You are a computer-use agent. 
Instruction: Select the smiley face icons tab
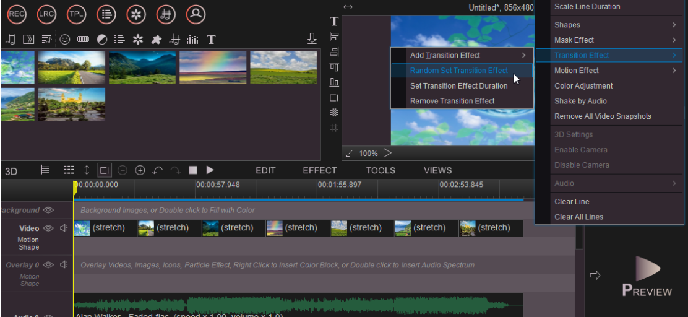point(65,40)
